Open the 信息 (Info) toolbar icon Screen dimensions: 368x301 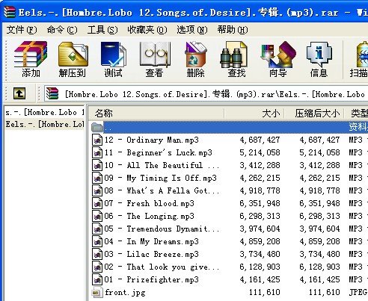click(319, 55)
